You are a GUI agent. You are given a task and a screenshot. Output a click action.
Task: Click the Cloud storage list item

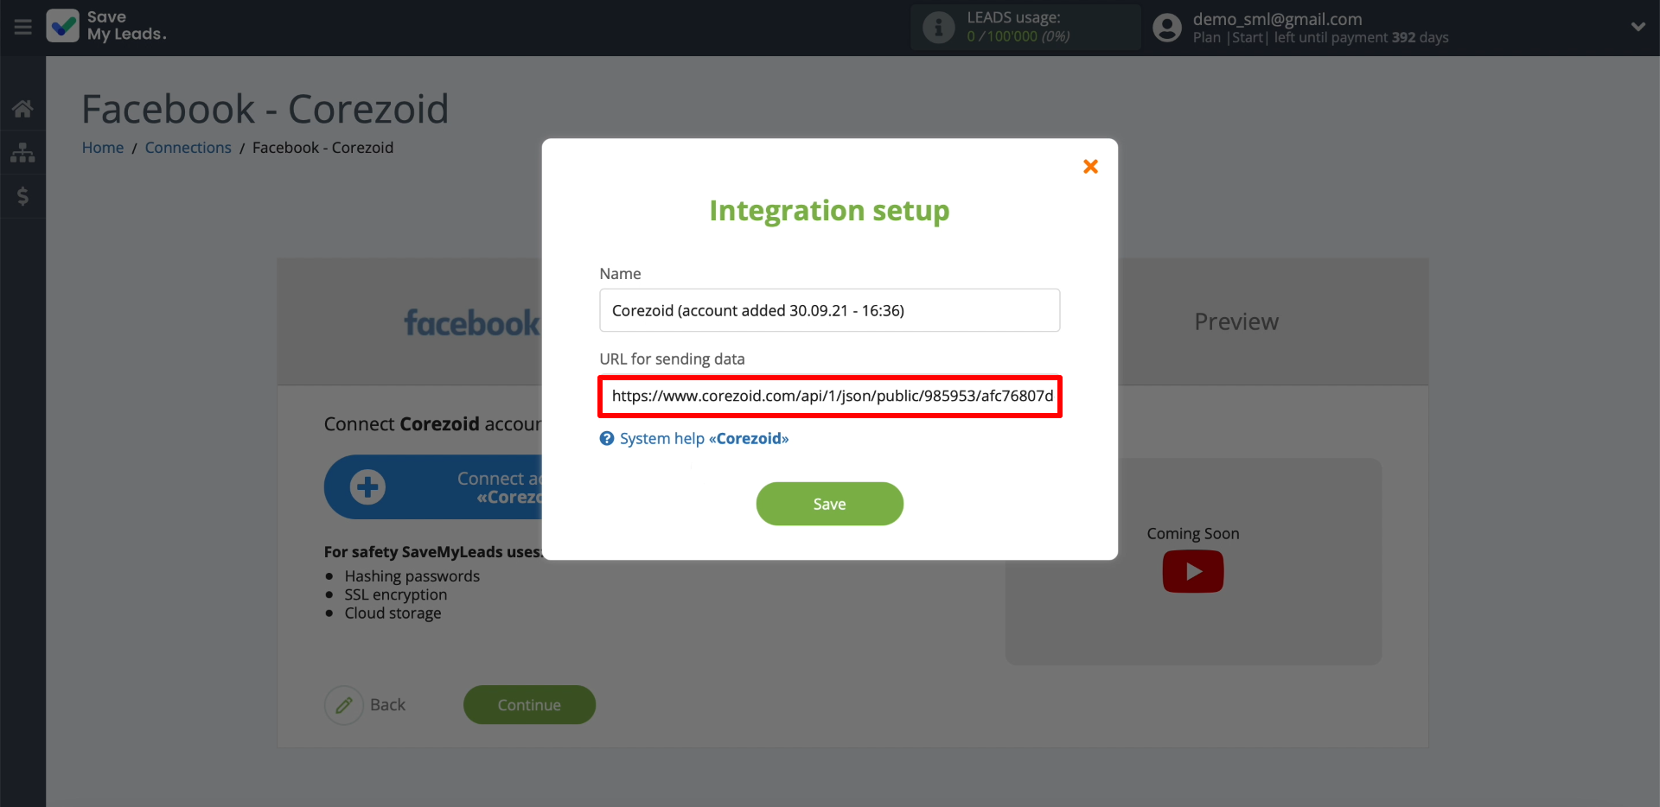point(393,613)
